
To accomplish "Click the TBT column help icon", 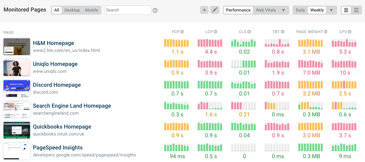I will (x=283, y=32).
